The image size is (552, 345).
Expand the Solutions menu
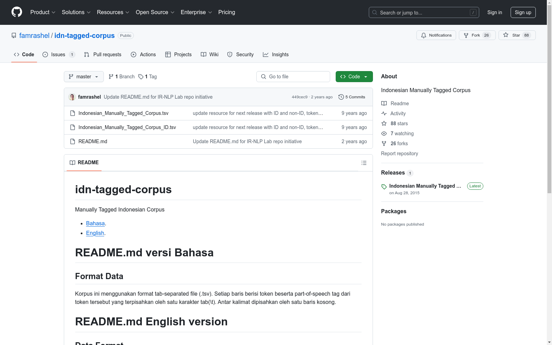click(76, 12)
